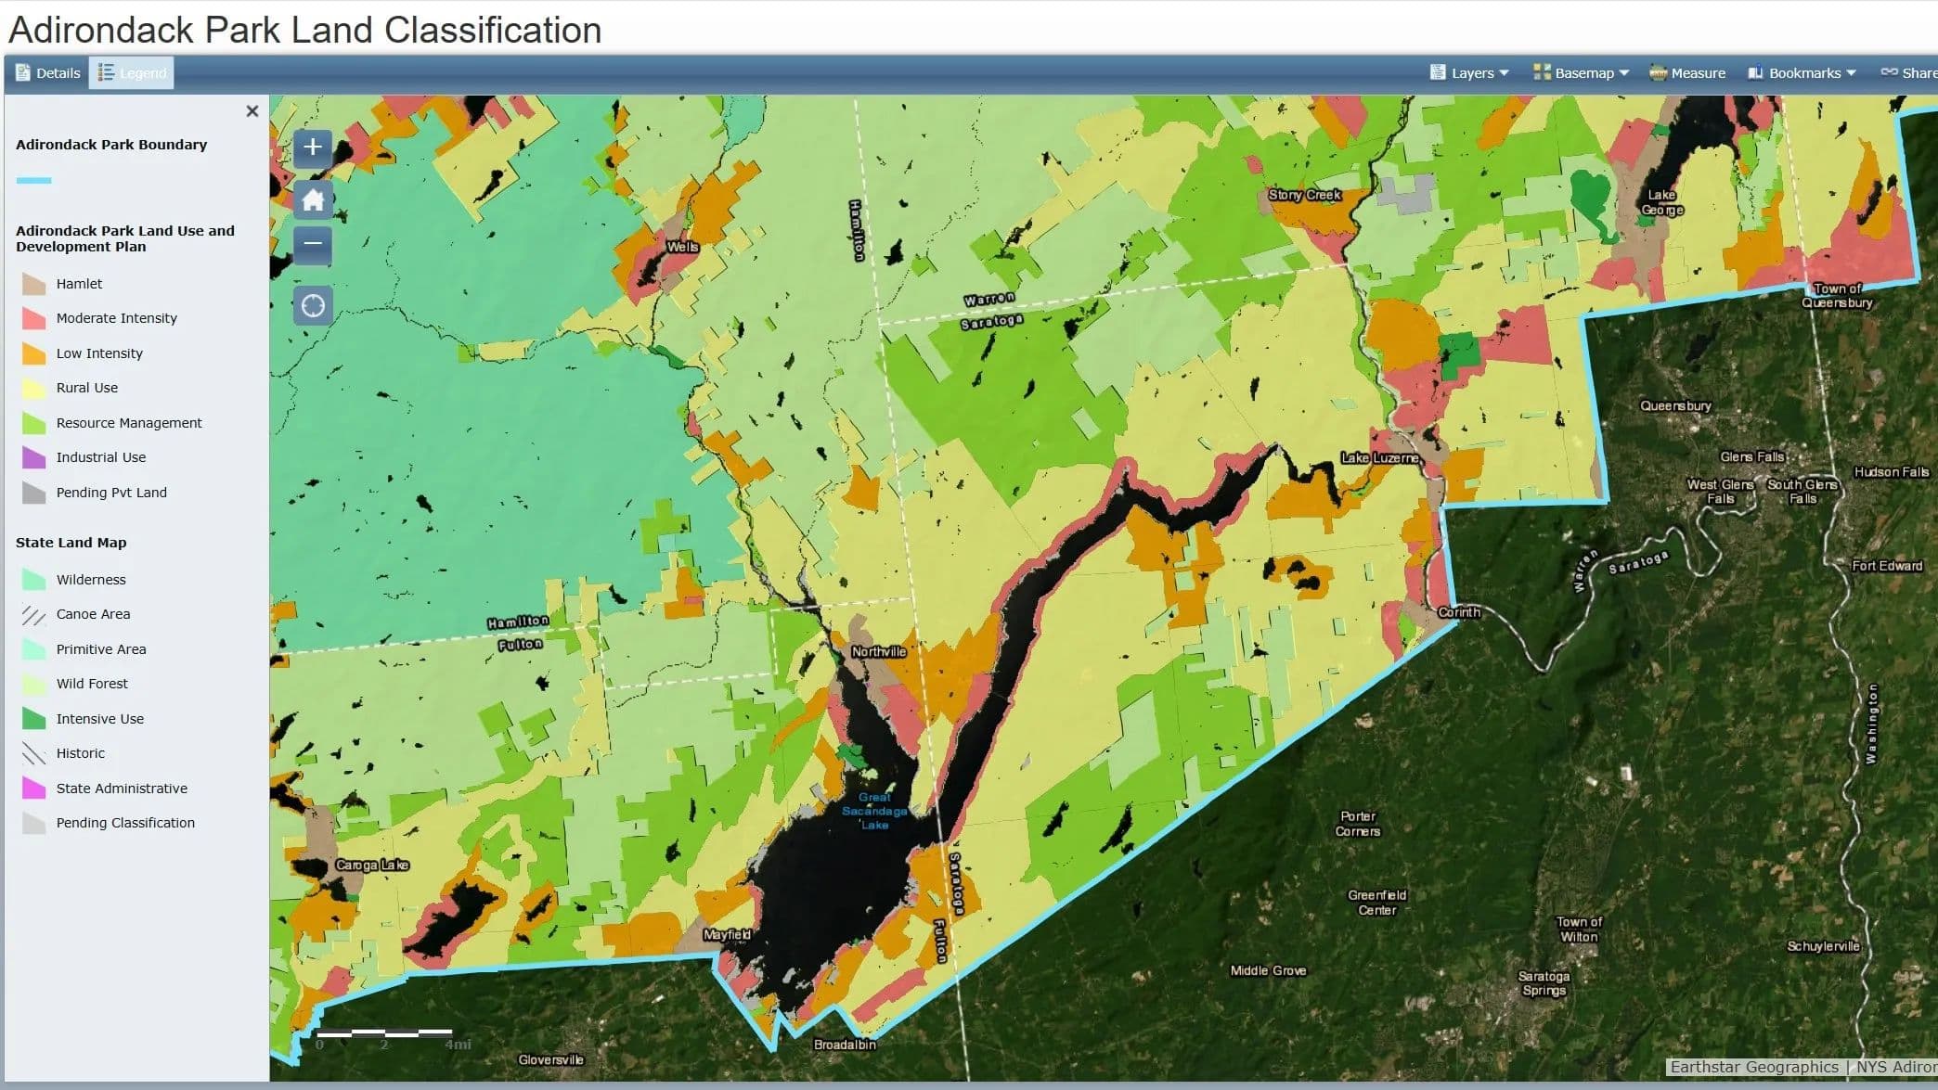Click the Saratoga Springs map label
The width and height of the screenshot is (1938, 1090).
[x=1544, y=983]
